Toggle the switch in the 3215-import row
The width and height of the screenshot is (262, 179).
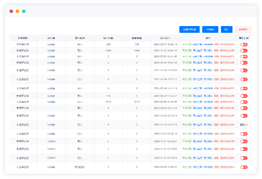pyautogui.click(x=244, y=102)
